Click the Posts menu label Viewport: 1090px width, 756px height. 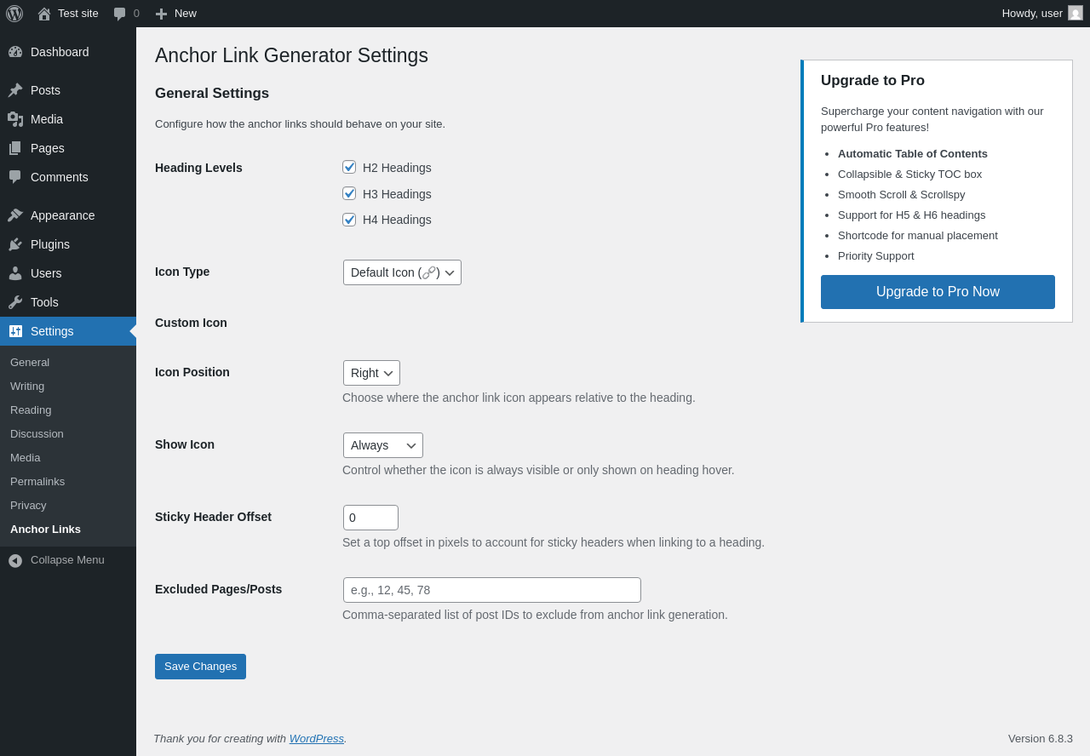click(x=45, y=90)
